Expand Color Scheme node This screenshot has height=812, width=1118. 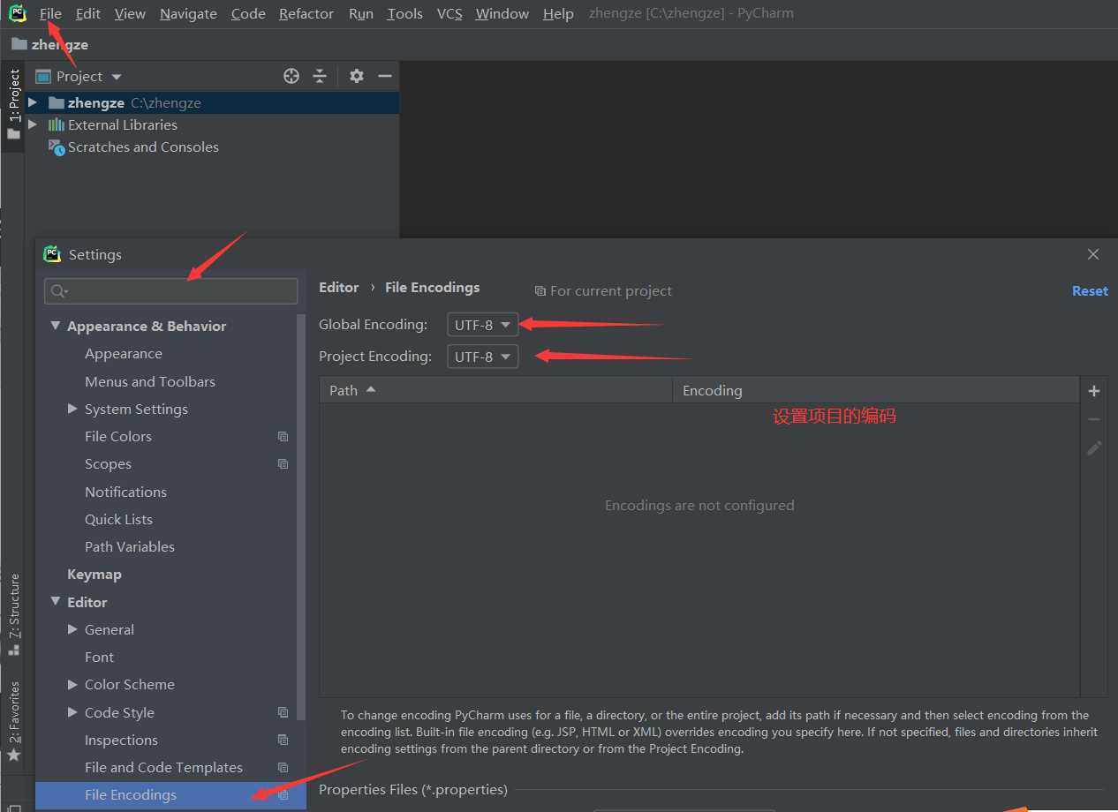(73, 685)
